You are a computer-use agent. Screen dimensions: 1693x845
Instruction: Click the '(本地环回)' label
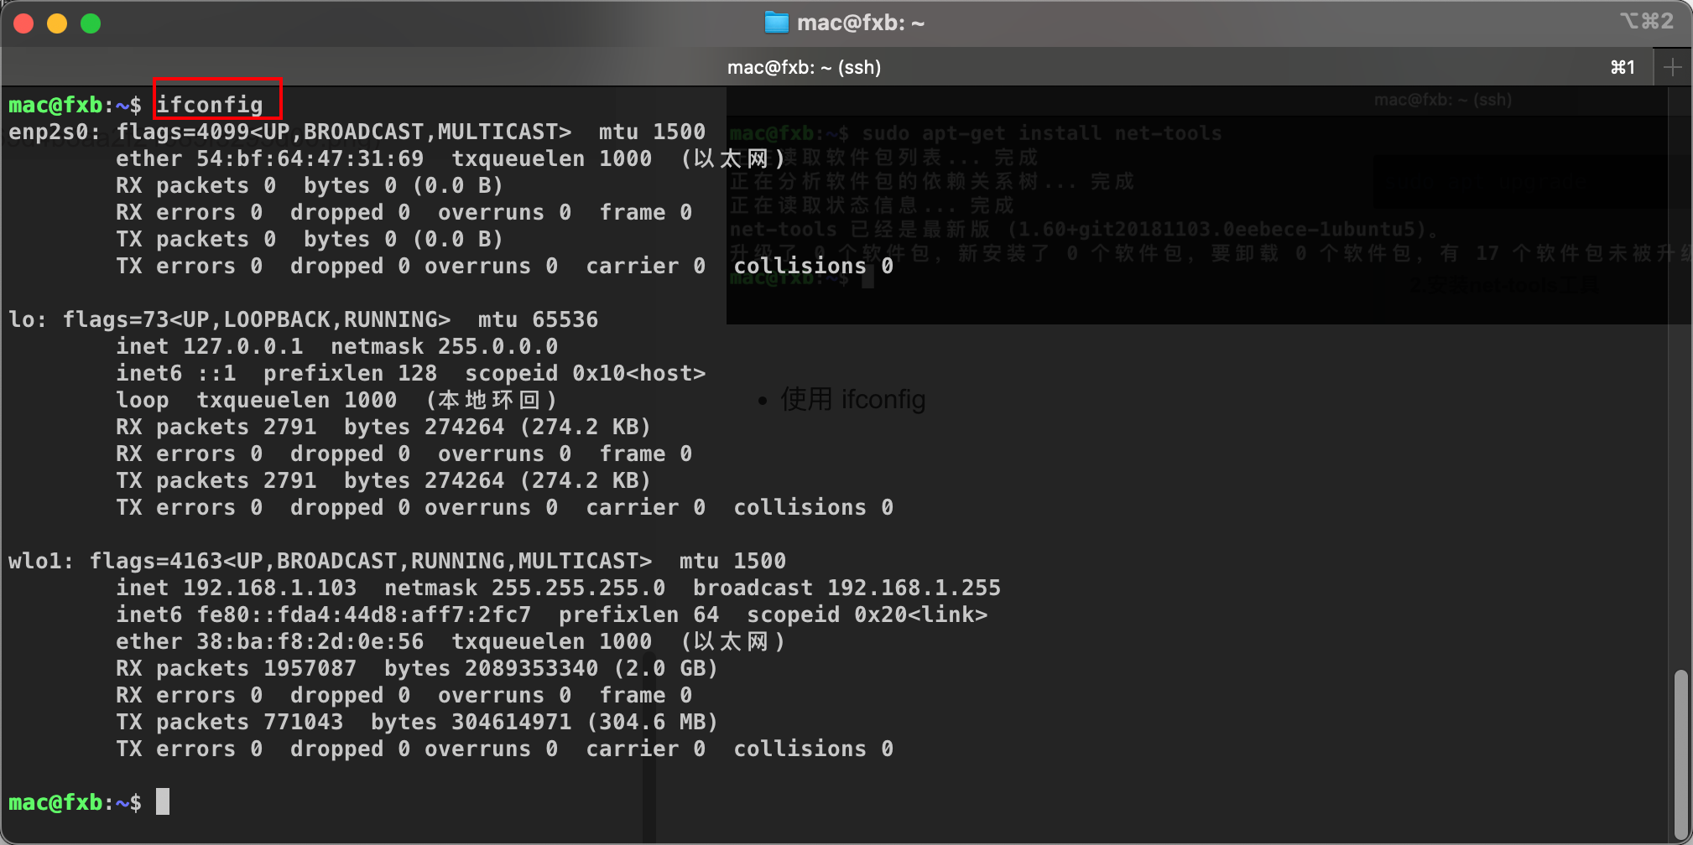click(492, 400)
